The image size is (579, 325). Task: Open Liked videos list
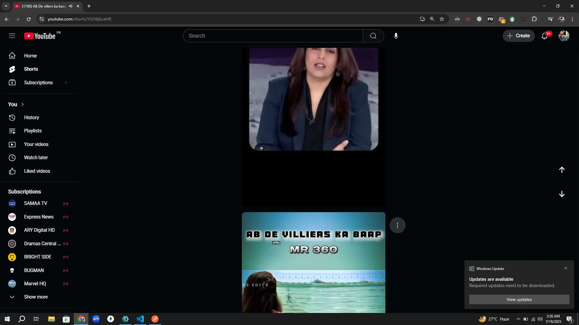[x=39, y=171]
